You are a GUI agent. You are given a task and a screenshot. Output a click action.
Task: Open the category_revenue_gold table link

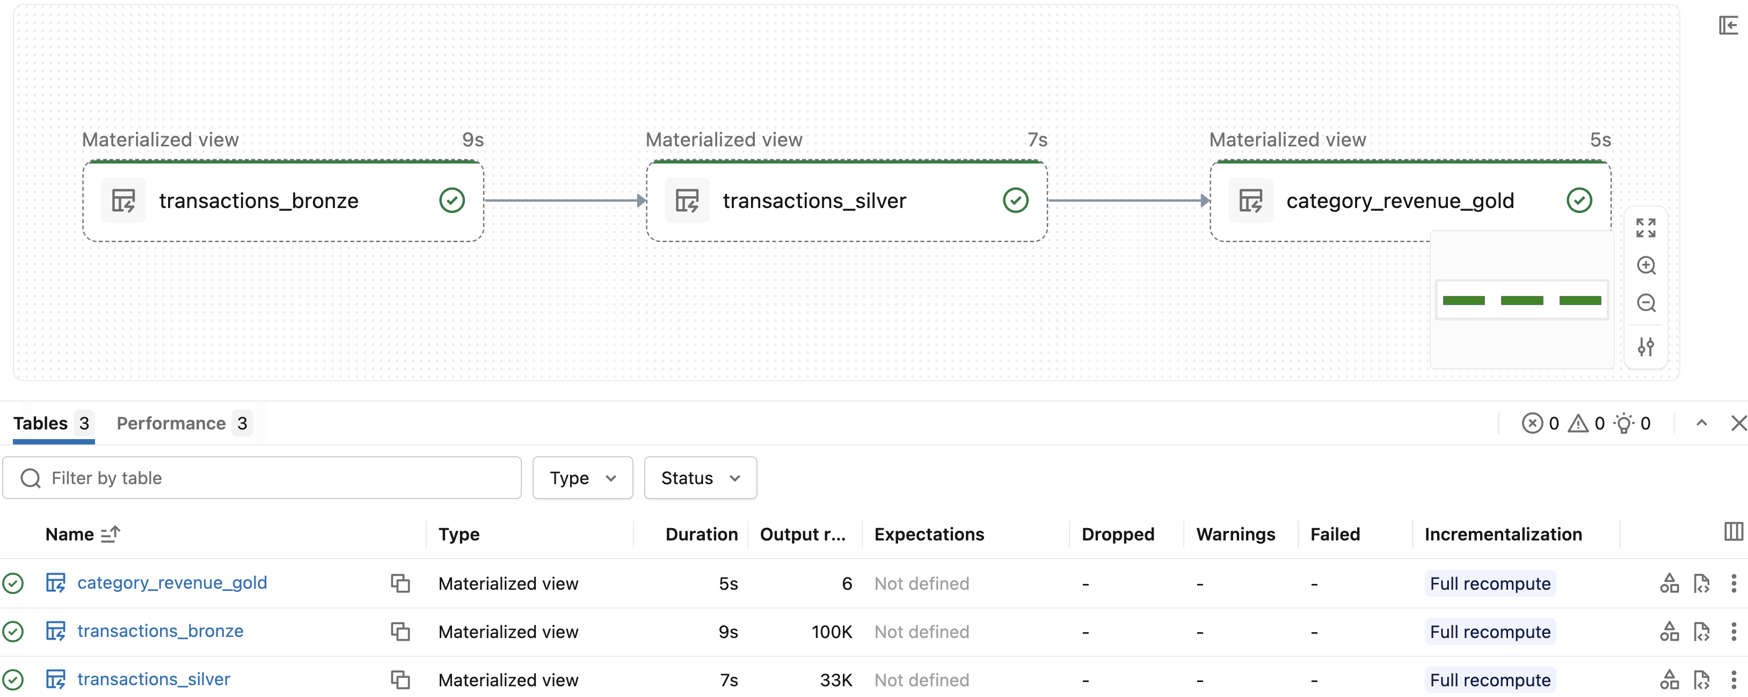click(172, 582)
